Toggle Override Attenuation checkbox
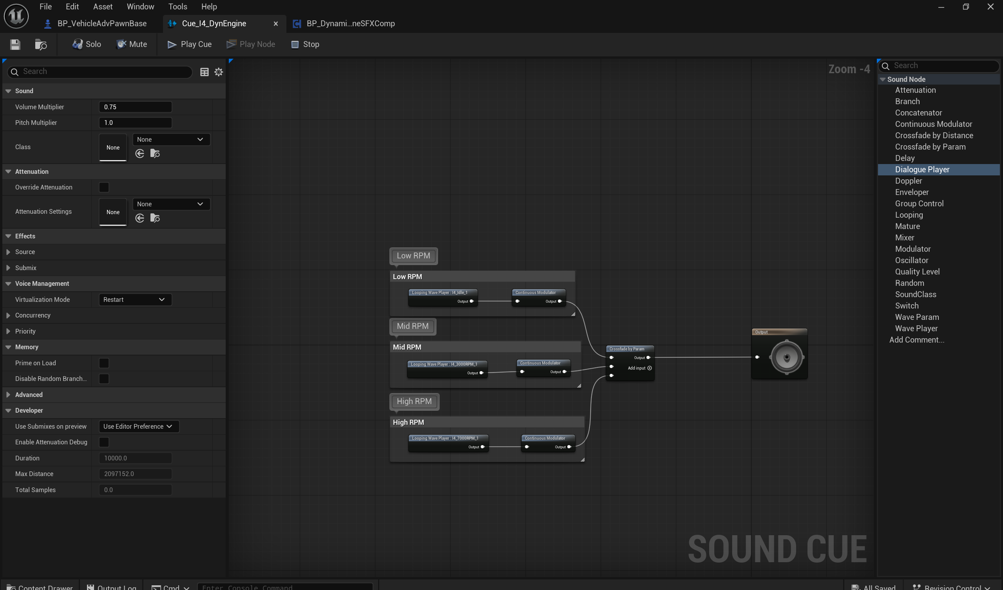Viewport: 1003px width, 590px height. point(104,188)
